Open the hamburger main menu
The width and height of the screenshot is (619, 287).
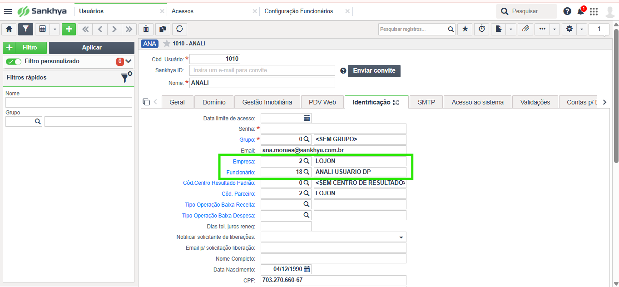point(8,11)
